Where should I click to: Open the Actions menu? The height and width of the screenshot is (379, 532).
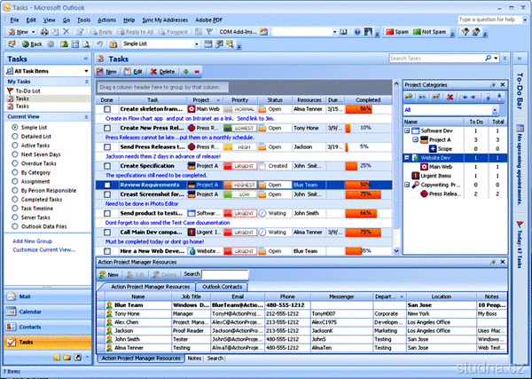(x=106, y=19)
